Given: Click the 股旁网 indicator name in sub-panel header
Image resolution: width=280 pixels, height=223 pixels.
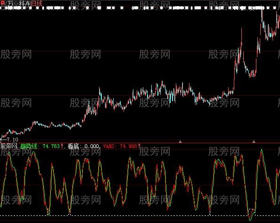Looking at the screenshot, I should point(9,146).
